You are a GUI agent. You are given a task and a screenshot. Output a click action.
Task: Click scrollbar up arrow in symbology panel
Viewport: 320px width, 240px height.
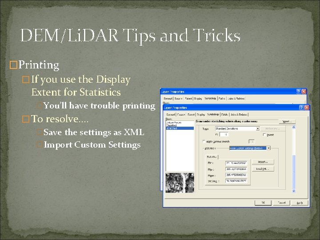(294, 128)
